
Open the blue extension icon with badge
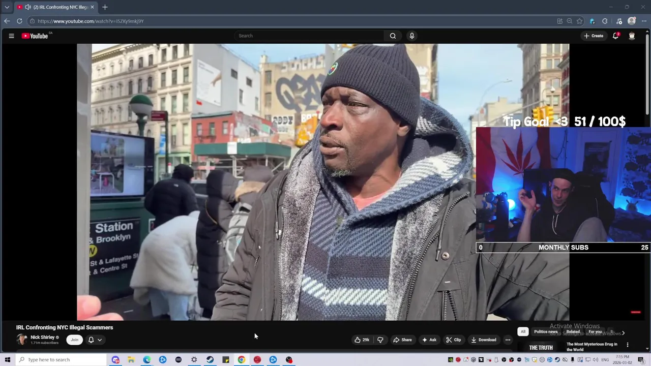[592, 21]
